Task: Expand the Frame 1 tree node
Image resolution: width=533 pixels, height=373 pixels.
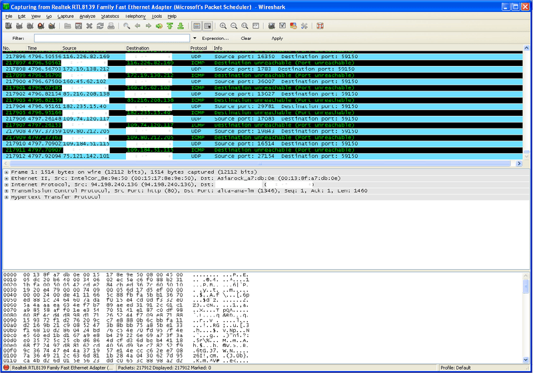Action: [x=6, y=172]
